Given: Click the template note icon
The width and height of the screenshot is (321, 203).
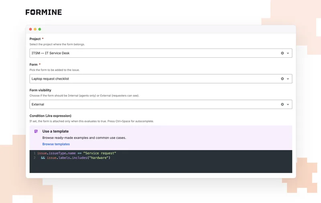Looking at the screenshot, I should point(36,131).
